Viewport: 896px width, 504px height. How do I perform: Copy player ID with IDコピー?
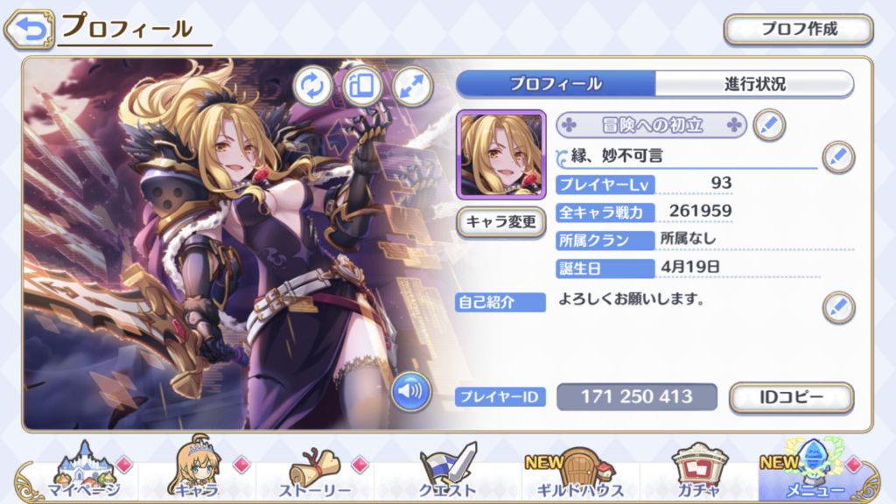pyautogui.click(x=791, y=397)
